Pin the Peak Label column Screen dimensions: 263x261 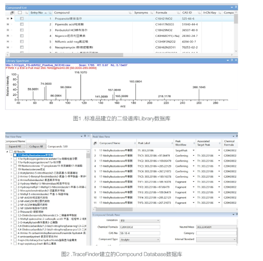click(x=172, y=143)
